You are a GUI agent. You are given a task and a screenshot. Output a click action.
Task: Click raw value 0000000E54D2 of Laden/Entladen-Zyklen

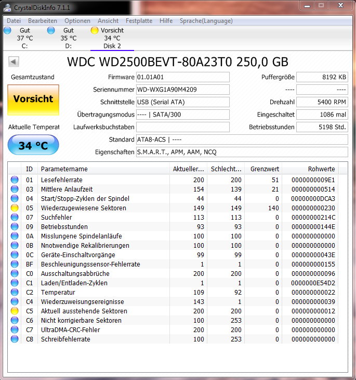313,283
